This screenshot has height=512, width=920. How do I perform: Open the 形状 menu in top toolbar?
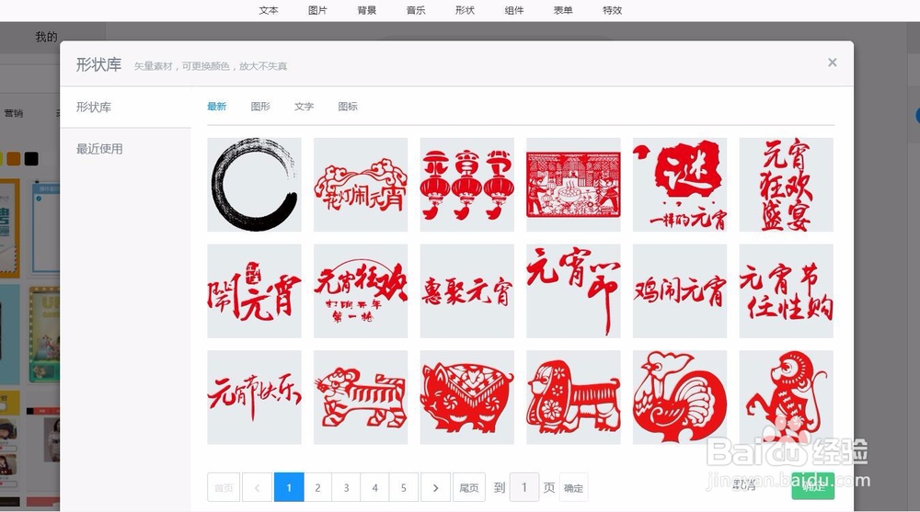pyautogui.click(x=465, y=10)
